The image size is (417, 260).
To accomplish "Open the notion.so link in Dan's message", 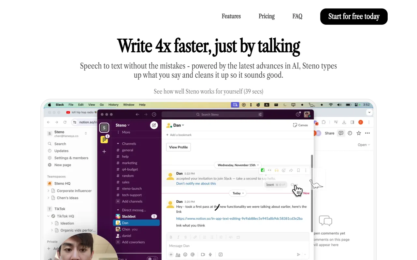I will pos(239,219).
